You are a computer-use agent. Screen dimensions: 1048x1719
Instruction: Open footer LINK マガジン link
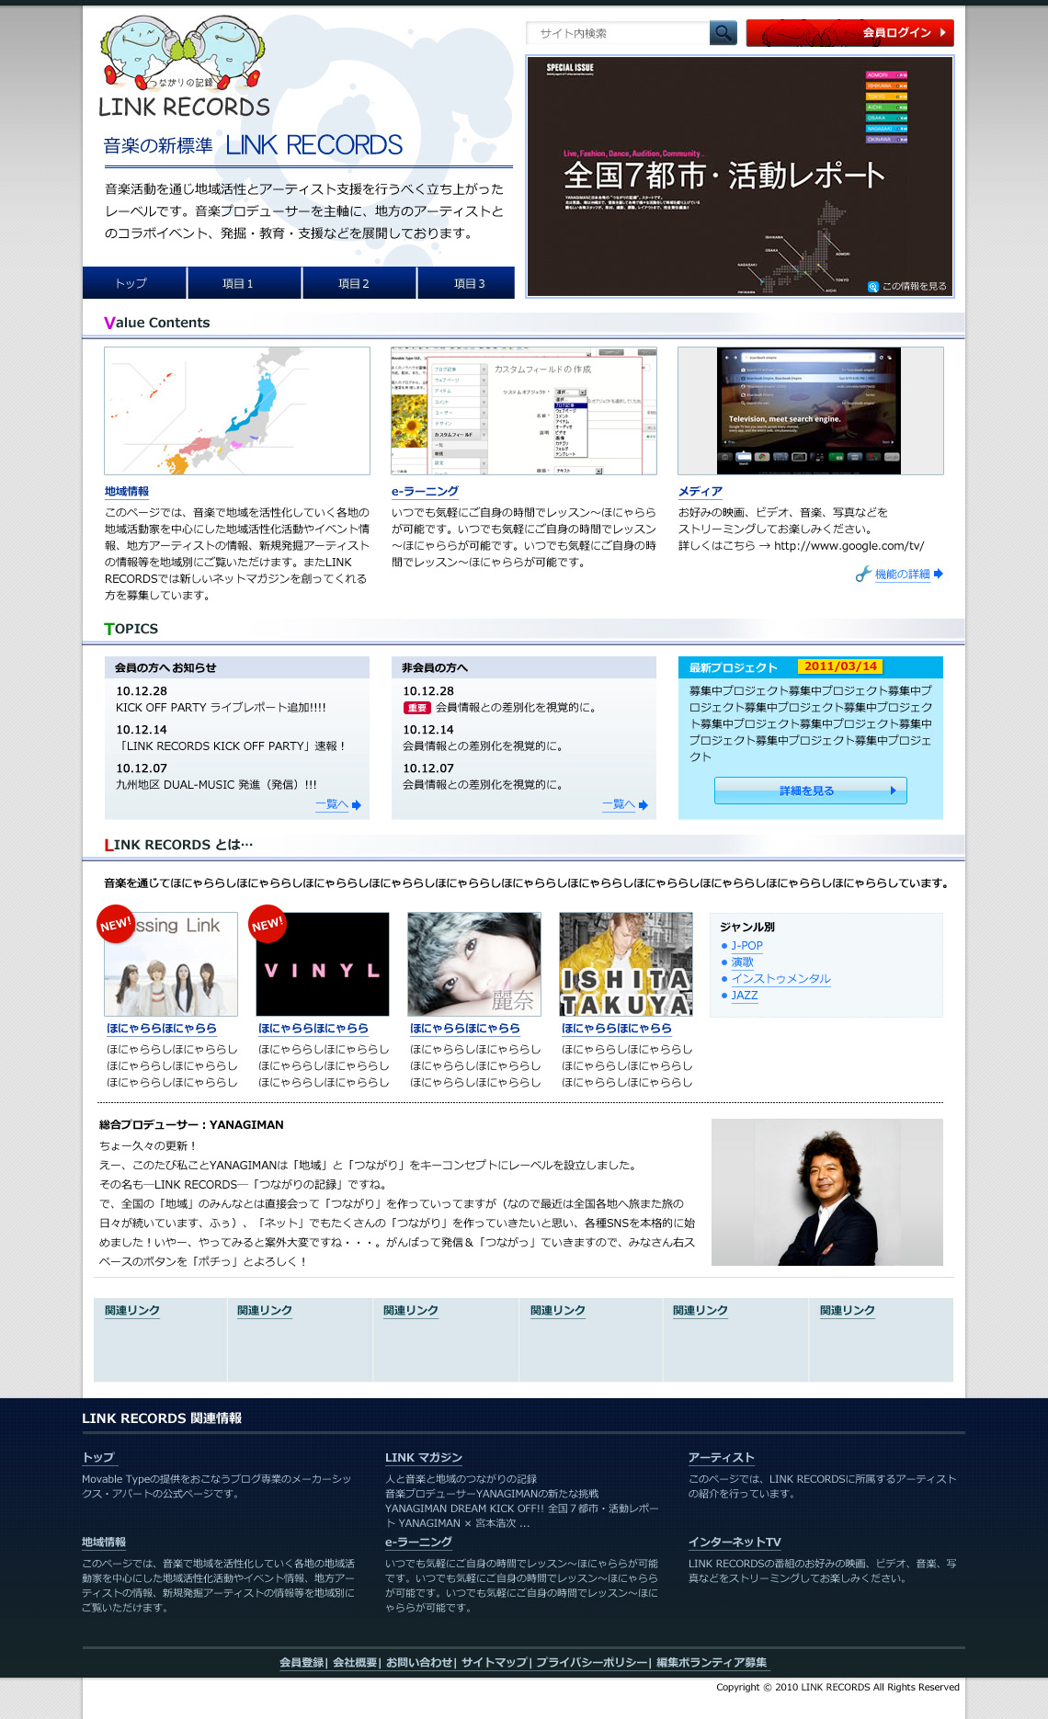pos(424,1458)
